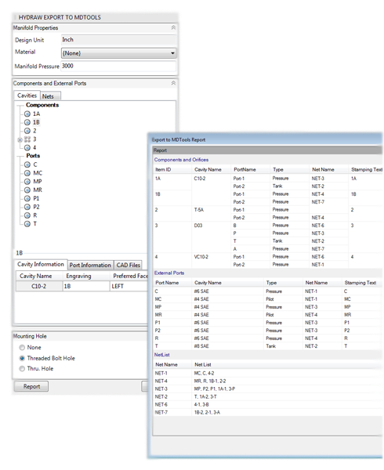Click the Components tree root label
Viewport: 384px width, 470px height.
click(42, 105)
